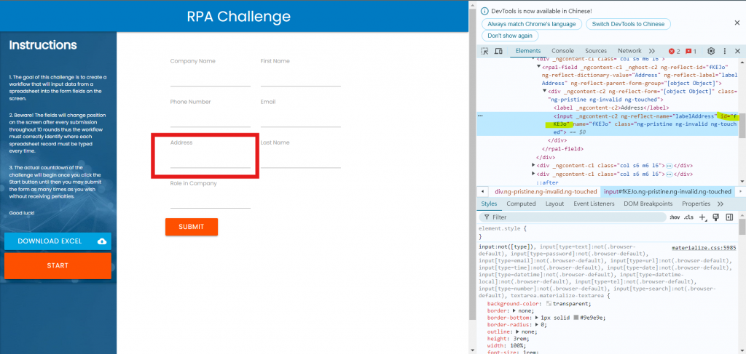746x354 pixels.
Task: Show more DevTools tabs after Network
Action: [652, 52]
